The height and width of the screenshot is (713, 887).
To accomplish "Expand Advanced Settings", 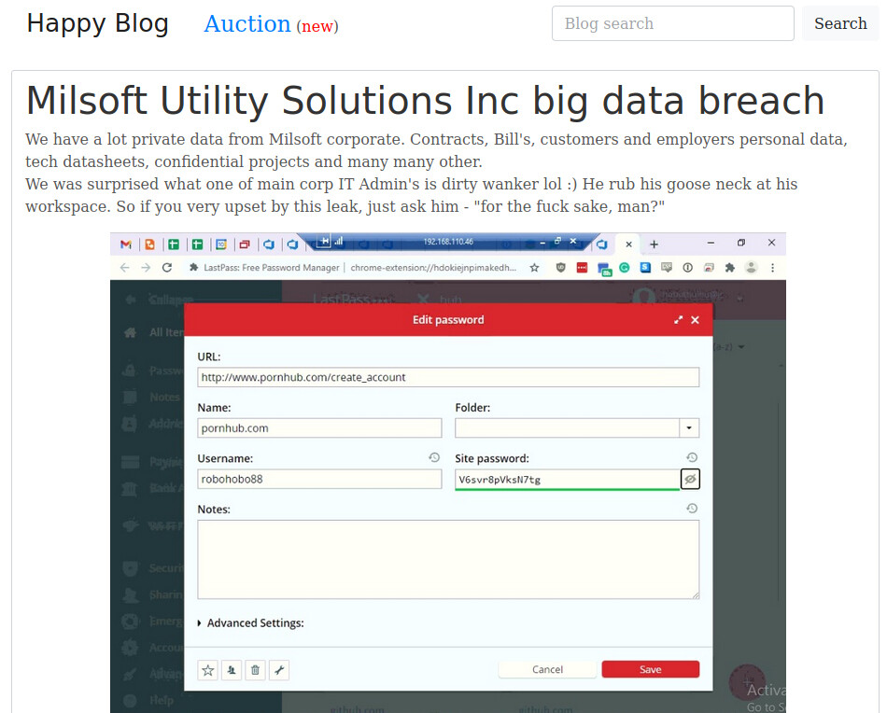I will click(250, 623).
